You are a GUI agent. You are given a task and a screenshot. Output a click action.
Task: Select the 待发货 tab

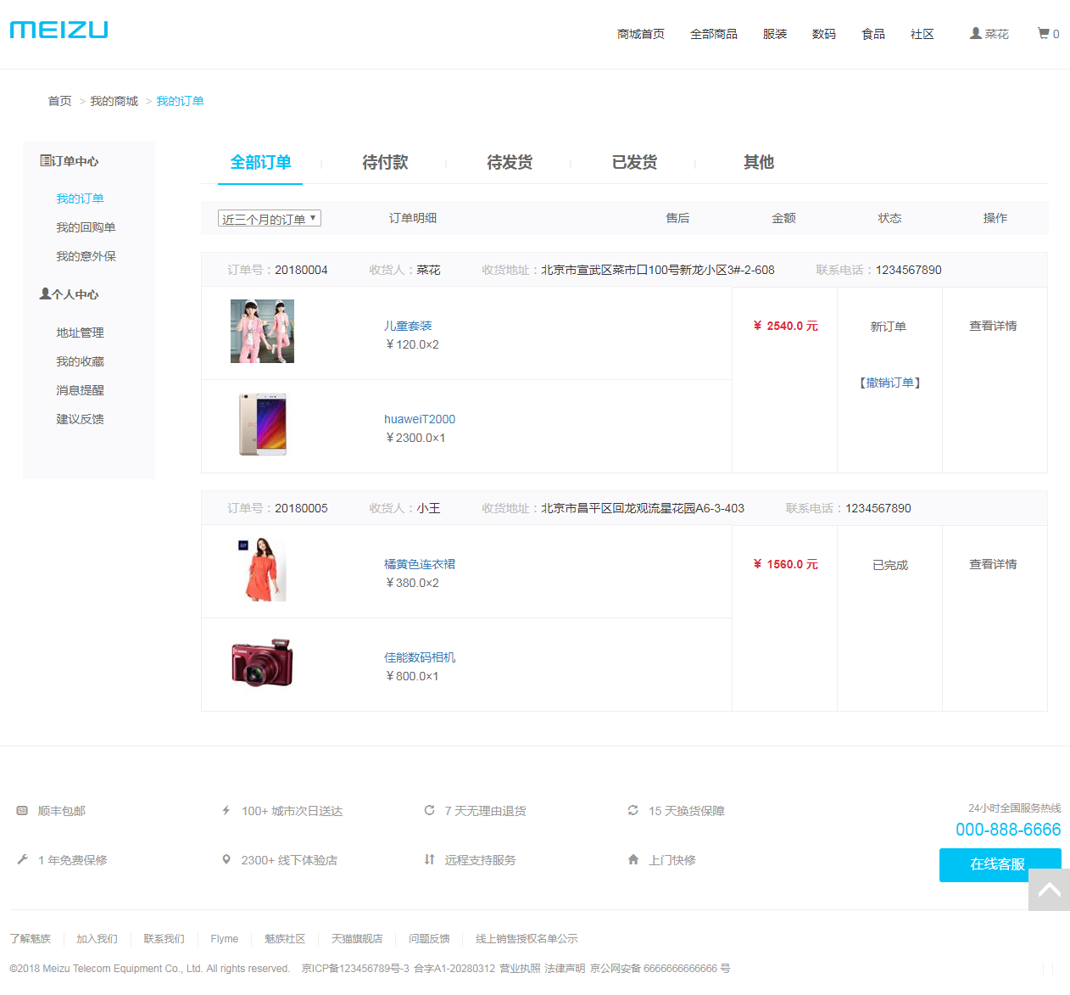(510, 162)
